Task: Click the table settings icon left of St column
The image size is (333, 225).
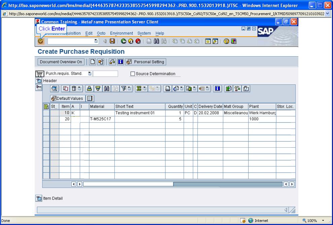Action: (x=46, y=107)
